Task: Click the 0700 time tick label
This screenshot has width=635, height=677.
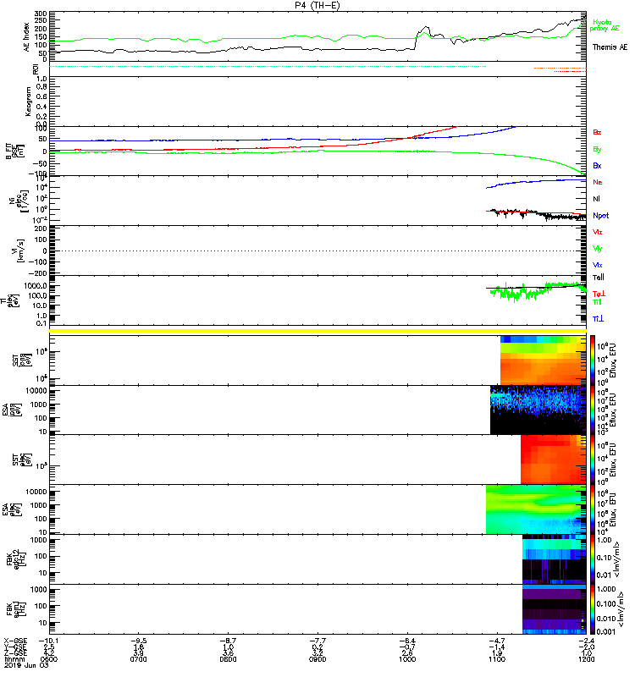Action: [138, 659]
